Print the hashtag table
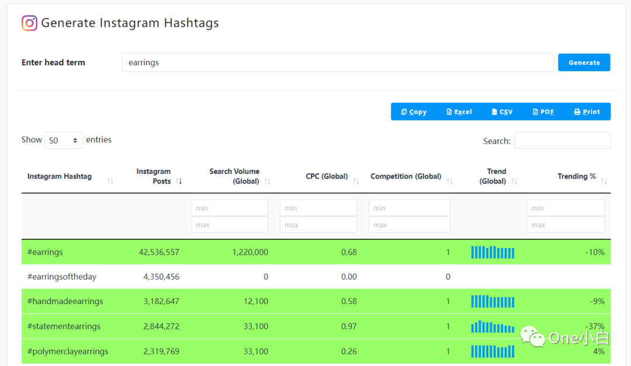 (x=587, y=111)
